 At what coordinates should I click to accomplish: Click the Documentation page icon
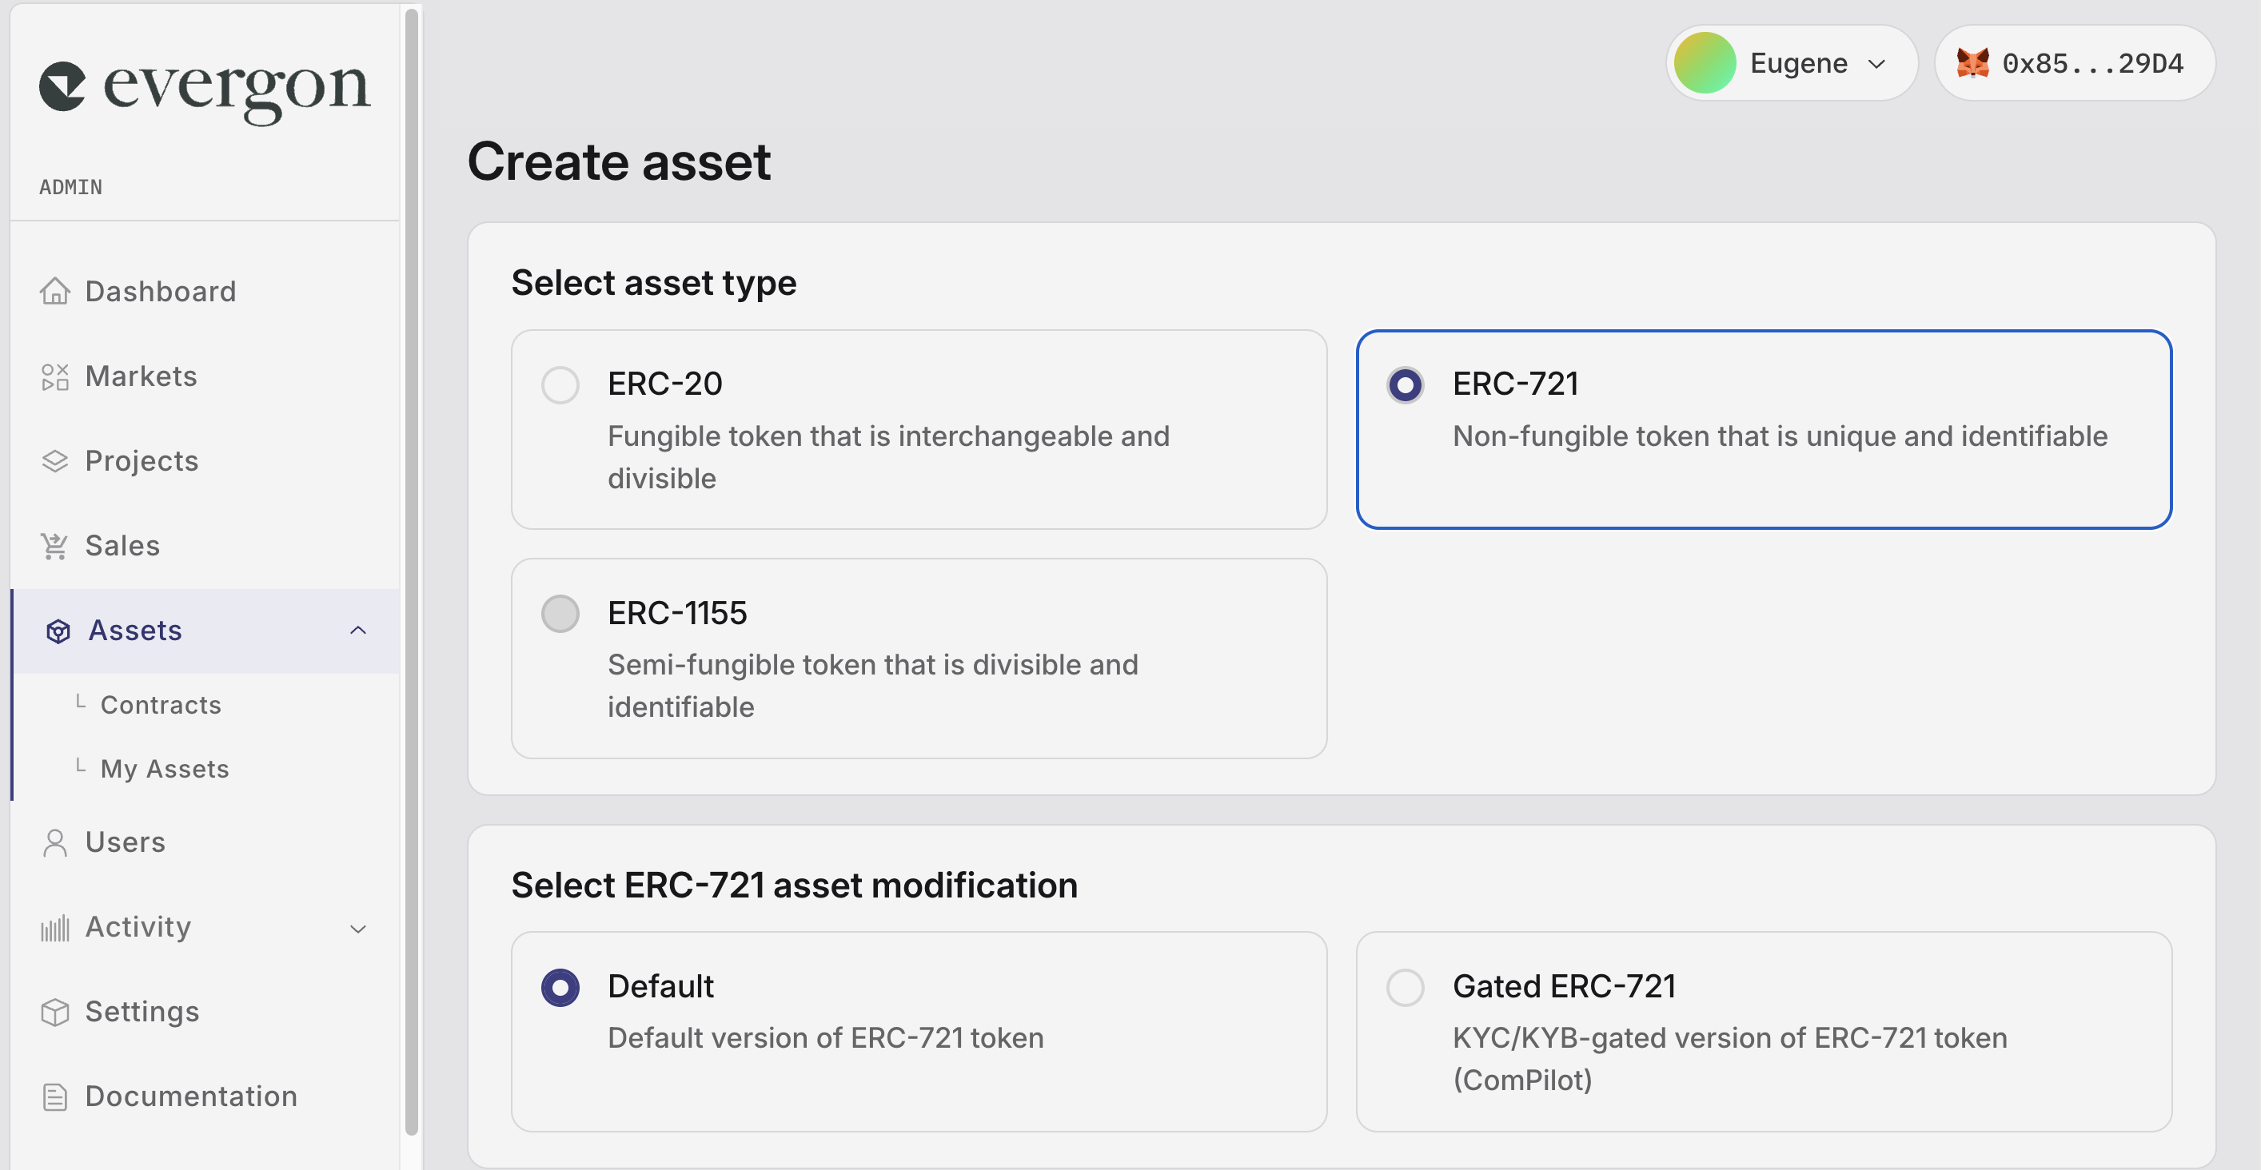click(54, 1096)
